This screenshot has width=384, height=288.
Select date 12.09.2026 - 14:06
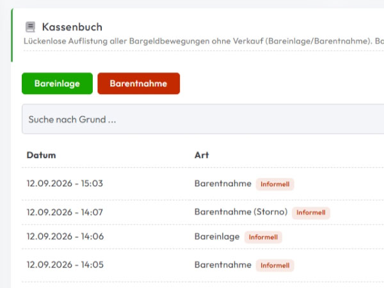[x=65, y=237]
